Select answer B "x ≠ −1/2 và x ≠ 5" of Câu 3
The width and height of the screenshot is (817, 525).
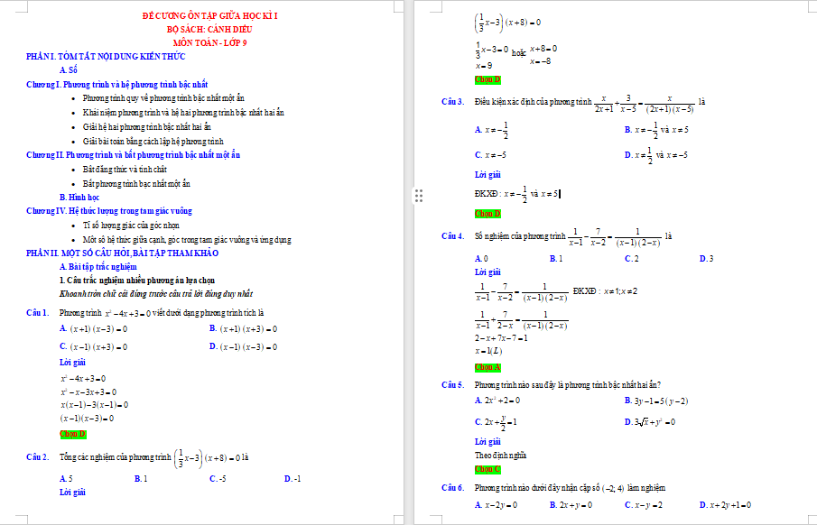point(656,130)
